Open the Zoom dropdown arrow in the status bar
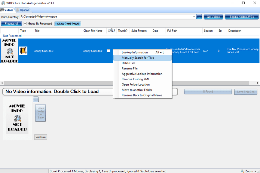Image resolution: width=260 pixels, height=173 pixels. 255,171
